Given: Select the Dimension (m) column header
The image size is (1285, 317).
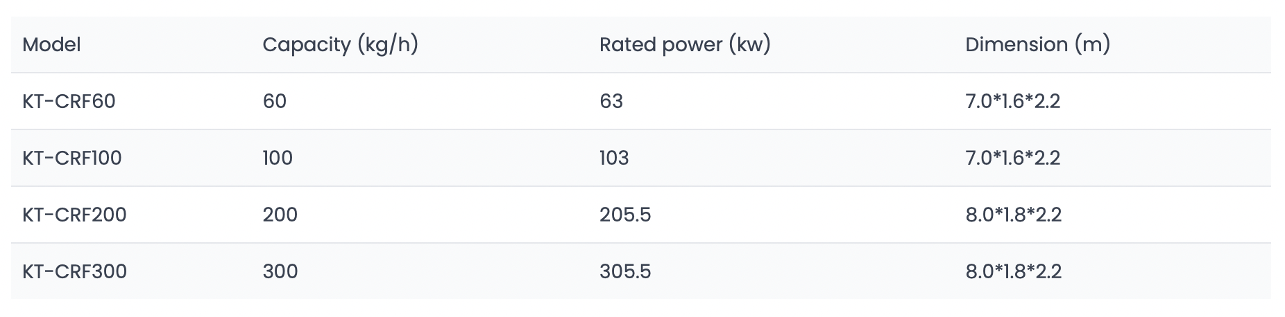Looking at the screenshot, I should click(1037, 45).
